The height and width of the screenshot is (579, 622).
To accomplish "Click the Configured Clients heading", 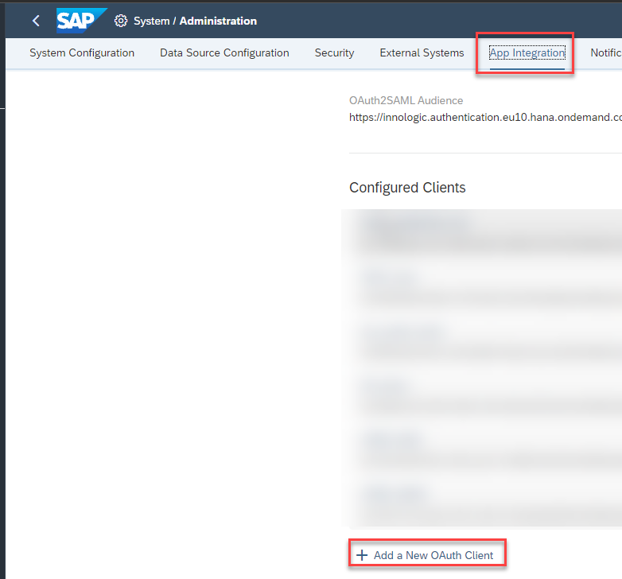I will (x=407, y=188).
